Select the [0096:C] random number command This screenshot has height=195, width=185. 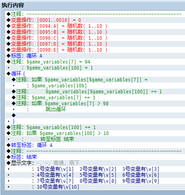pos(95,38)
